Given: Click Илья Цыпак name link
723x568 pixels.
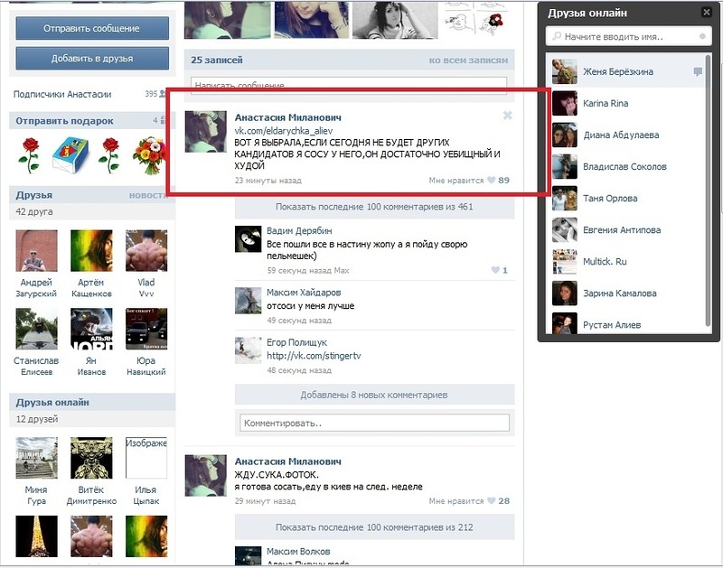Looking at the screenshot, I should tap(146, 495).
